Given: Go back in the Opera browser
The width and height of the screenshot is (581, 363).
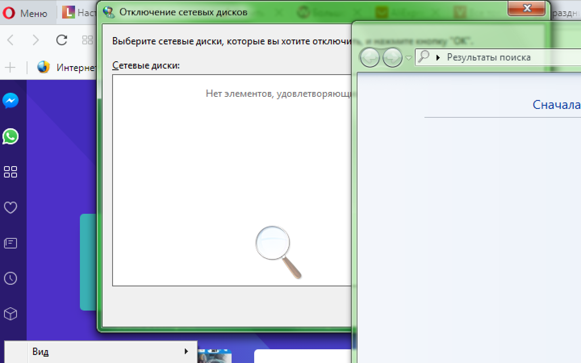Looking at the screenshot, I should pos(11,40).
